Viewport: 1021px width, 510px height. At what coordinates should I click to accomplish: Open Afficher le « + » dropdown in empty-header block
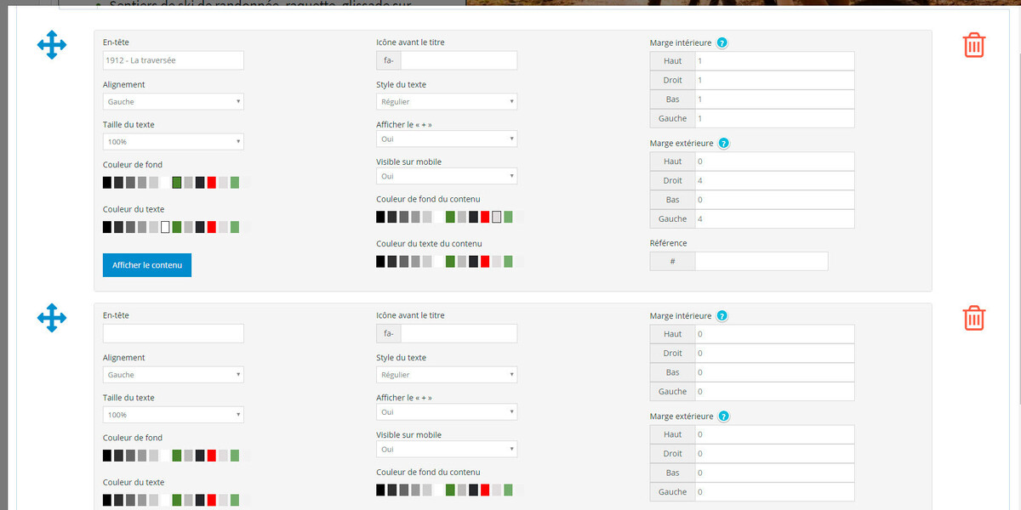tap(447, 411)
